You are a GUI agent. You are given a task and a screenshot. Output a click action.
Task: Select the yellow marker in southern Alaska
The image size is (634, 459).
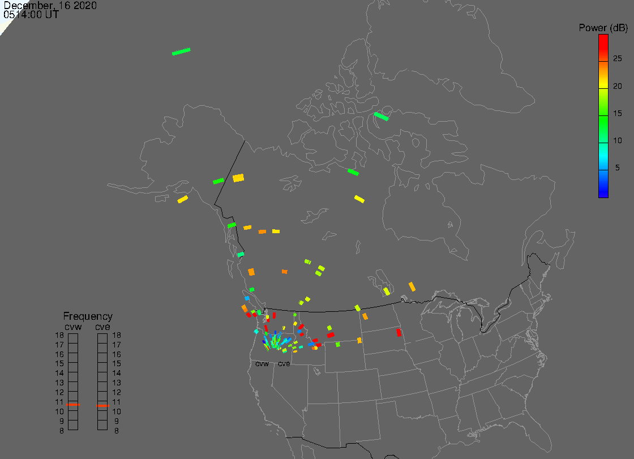(183, 199)
